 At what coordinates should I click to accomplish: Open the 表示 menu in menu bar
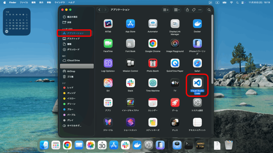[41, 2]
